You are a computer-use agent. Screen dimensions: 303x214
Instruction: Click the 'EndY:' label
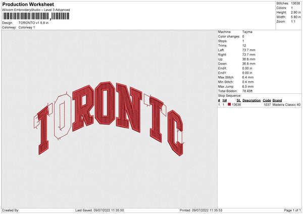click(x=222, y=73)
